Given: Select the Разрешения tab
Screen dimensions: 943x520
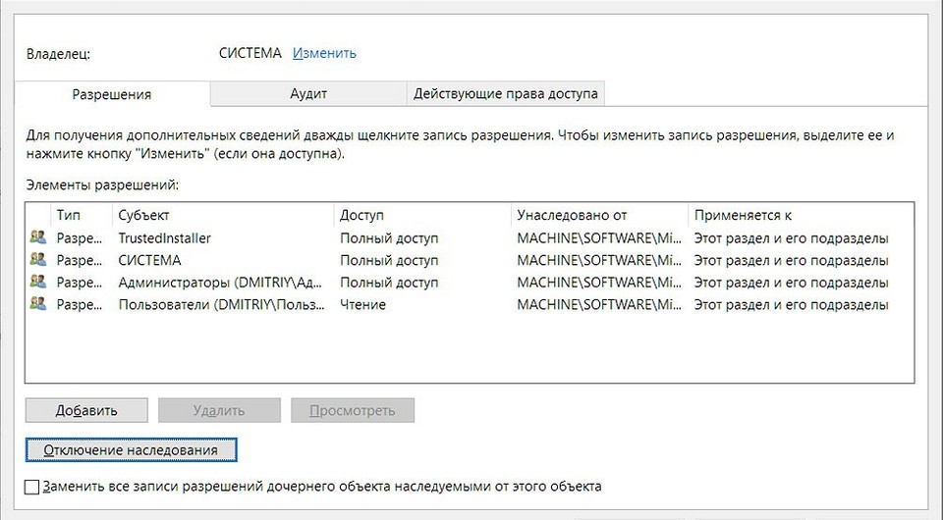Looking at the screenshot, I should (x=112, y=94).
